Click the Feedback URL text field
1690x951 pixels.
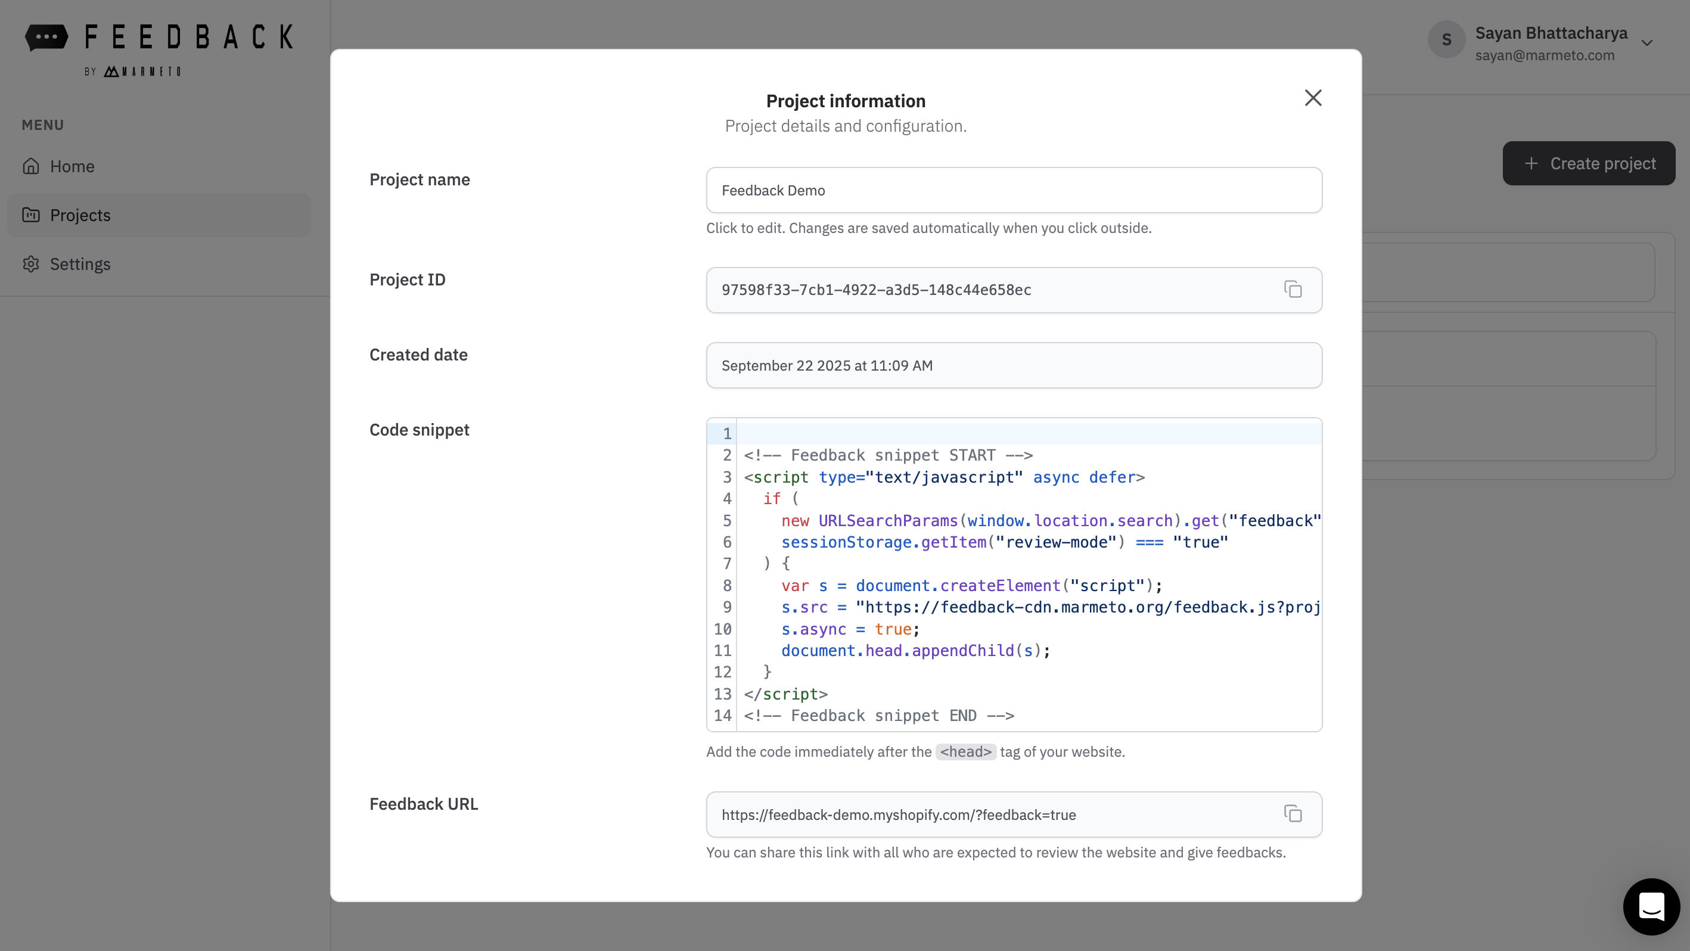pos(984,815)
